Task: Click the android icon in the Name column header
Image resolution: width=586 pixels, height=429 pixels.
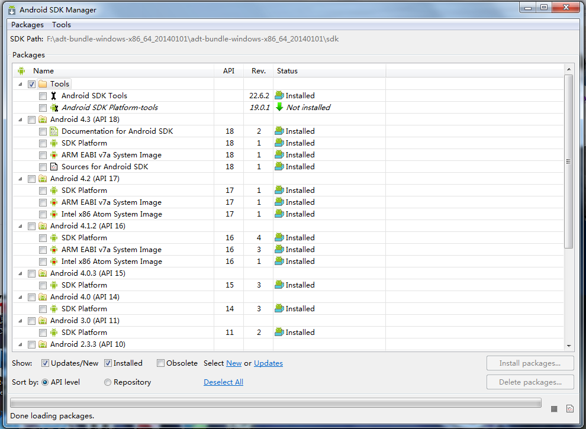Action: tap(21, 70)
